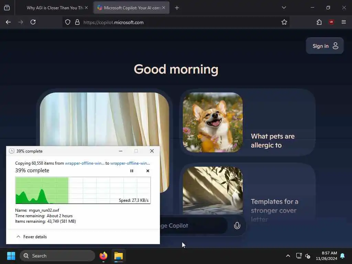Click the Sign in button

pos(325,46)
